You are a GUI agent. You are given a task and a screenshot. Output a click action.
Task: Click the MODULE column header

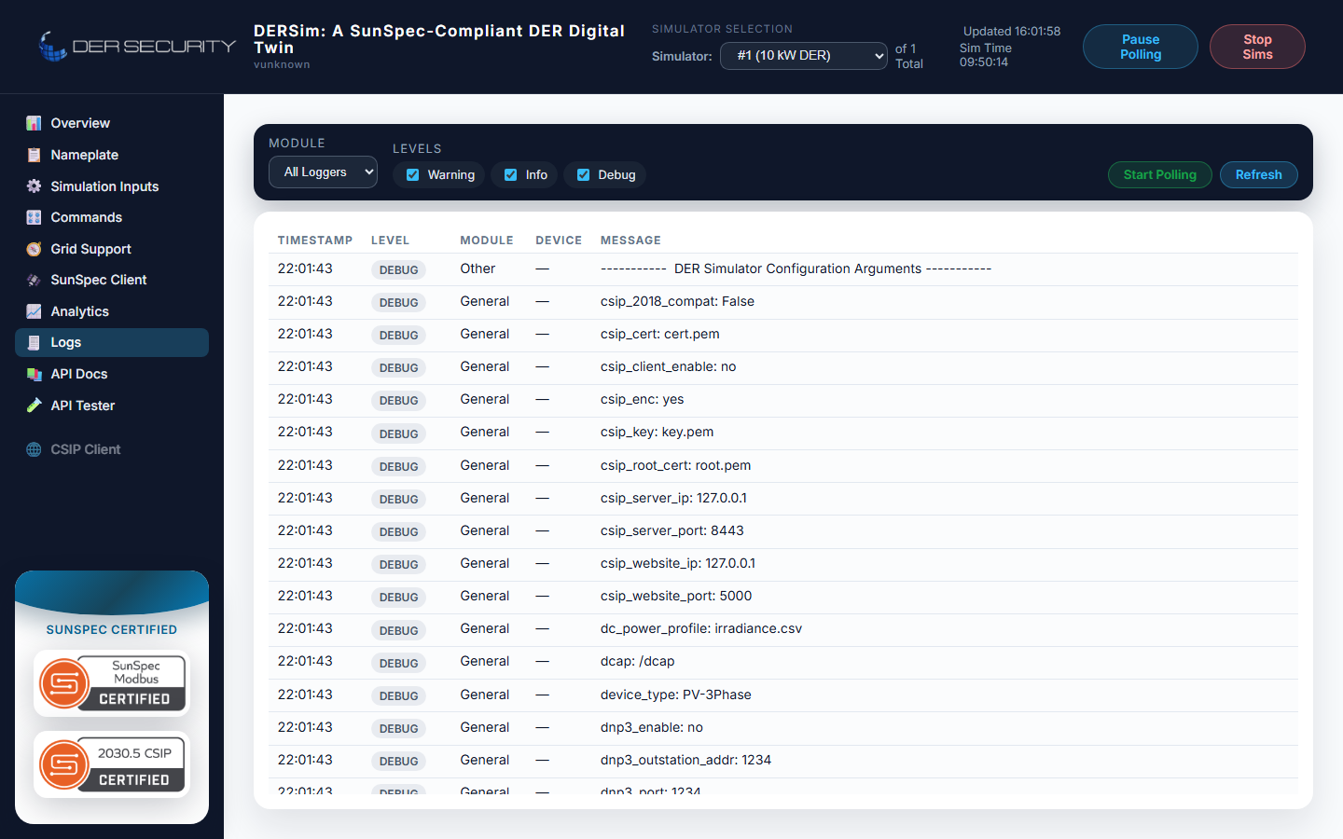pos(487,241)
